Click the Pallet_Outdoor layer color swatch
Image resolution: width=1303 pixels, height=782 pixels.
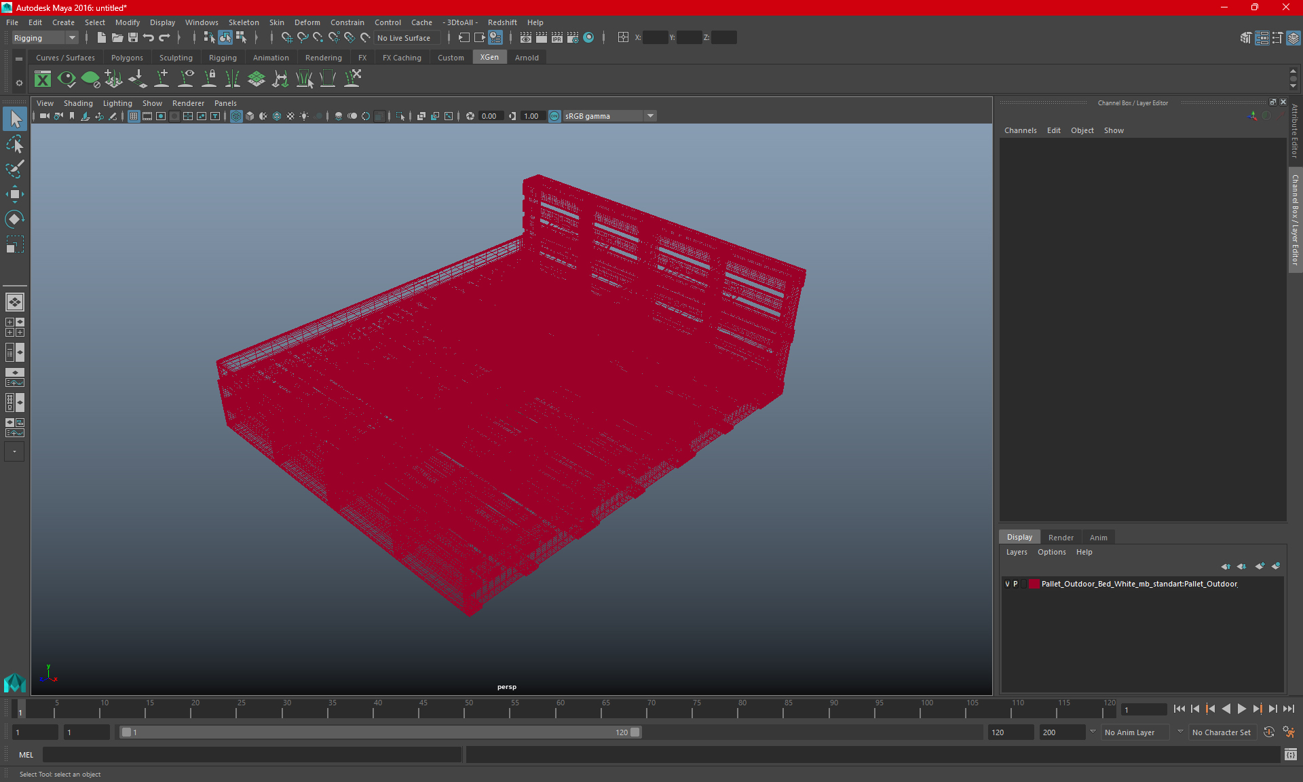pos(1034,584)
